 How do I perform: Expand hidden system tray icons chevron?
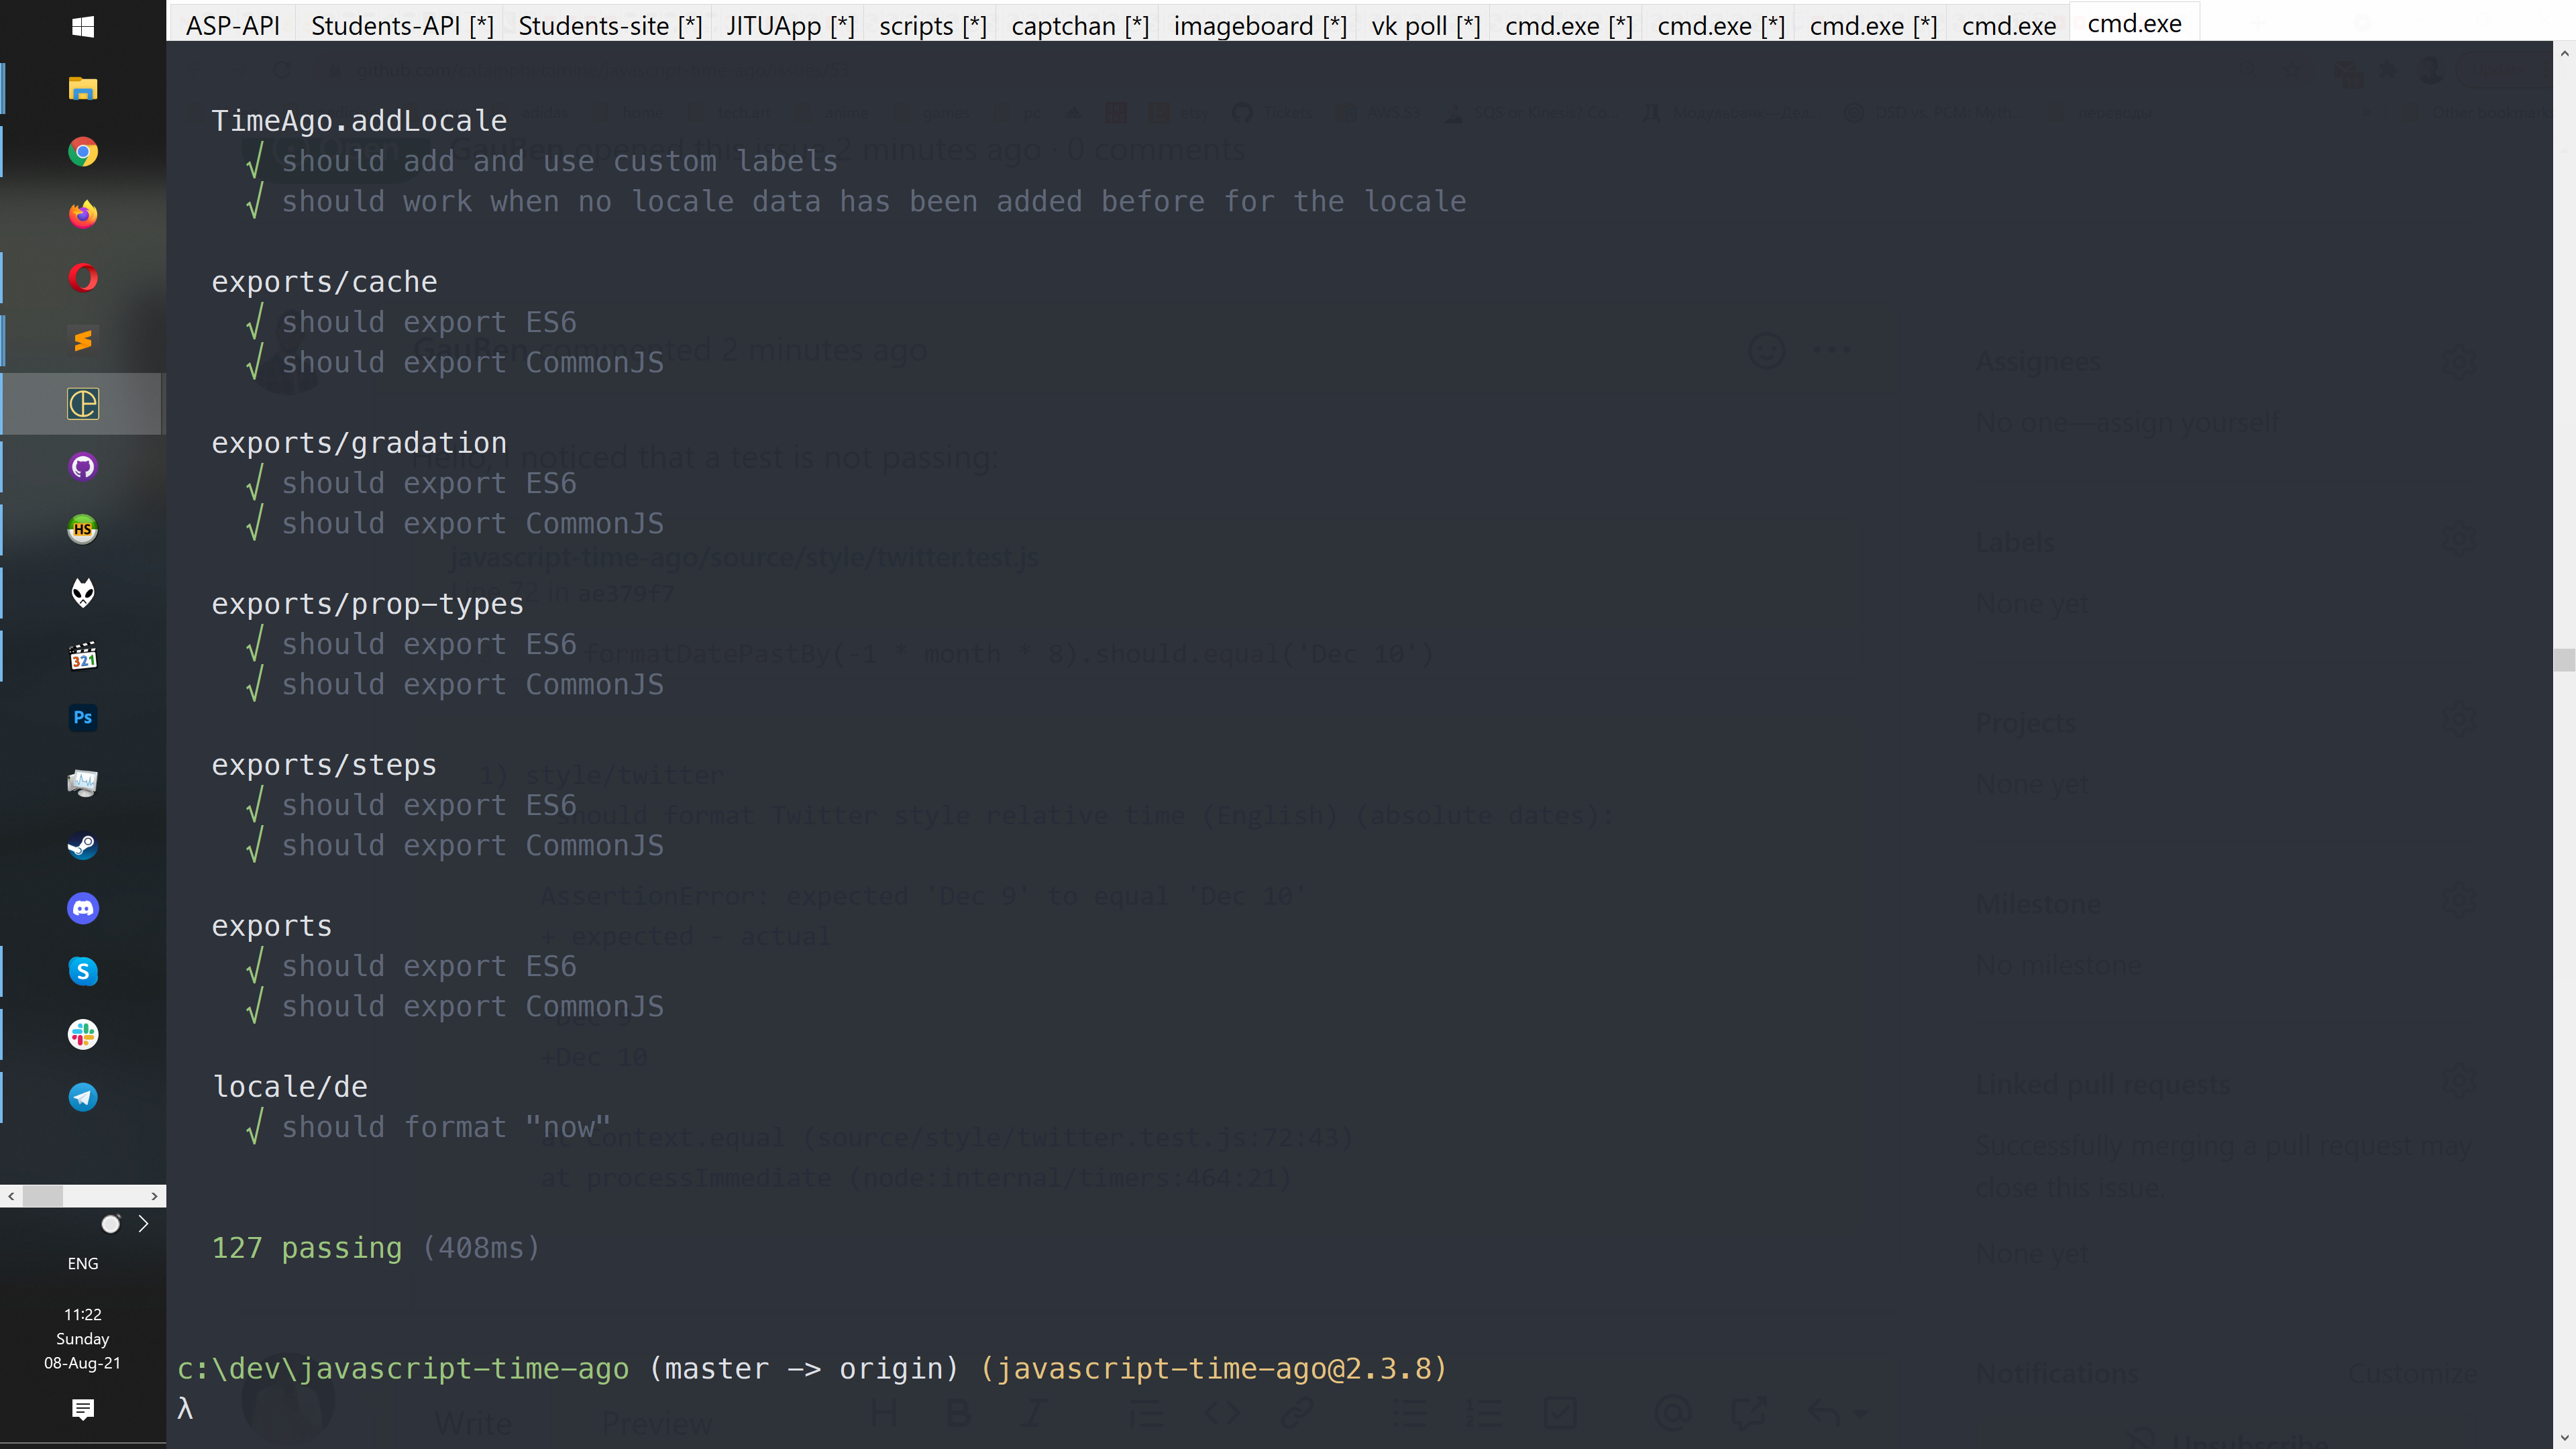click(143, 1224)
